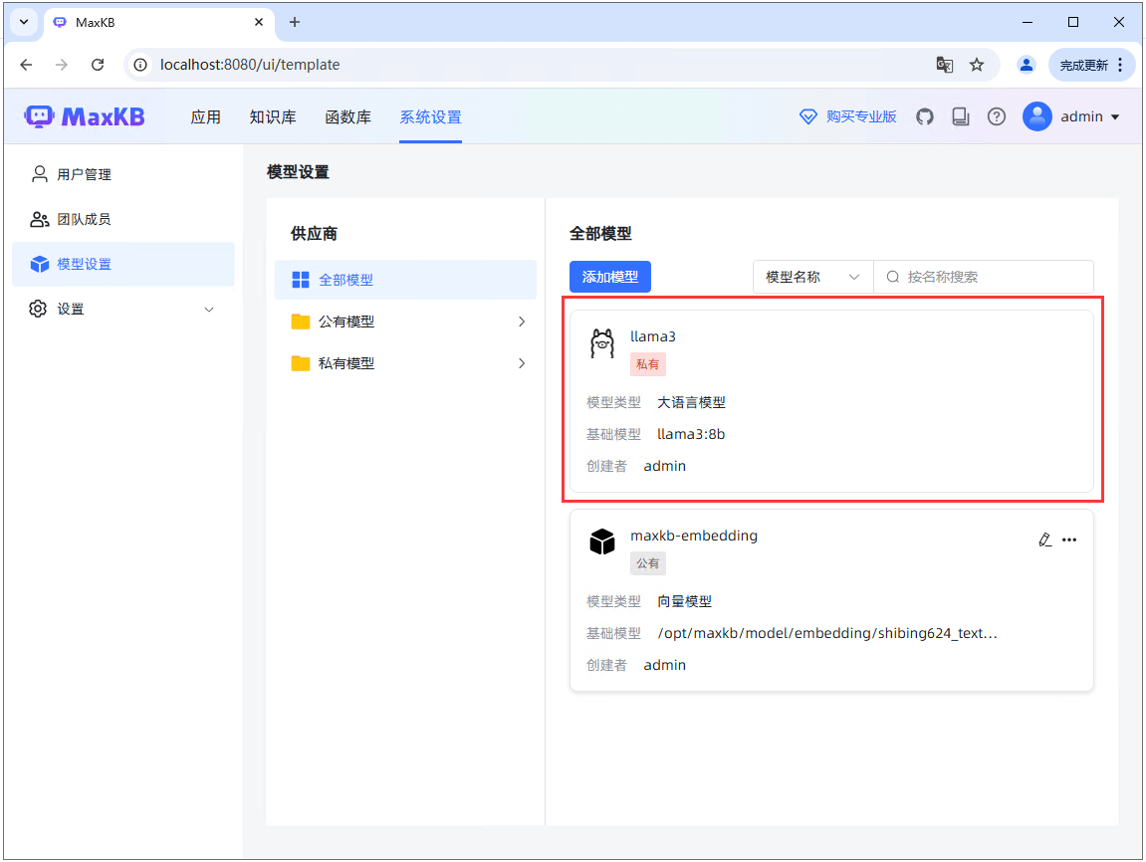Expand the 公有模型 folder
This screenshot has width=1146, height=862.
point(521,322)
